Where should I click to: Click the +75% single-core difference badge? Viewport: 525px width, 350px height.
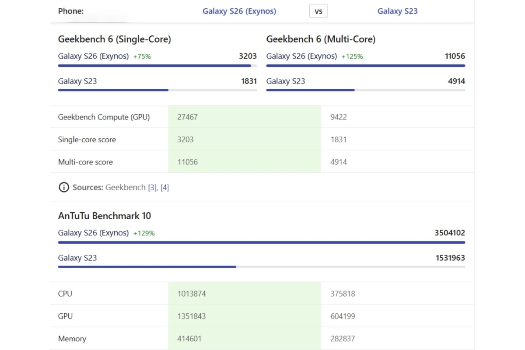click(x=142, y=56)
